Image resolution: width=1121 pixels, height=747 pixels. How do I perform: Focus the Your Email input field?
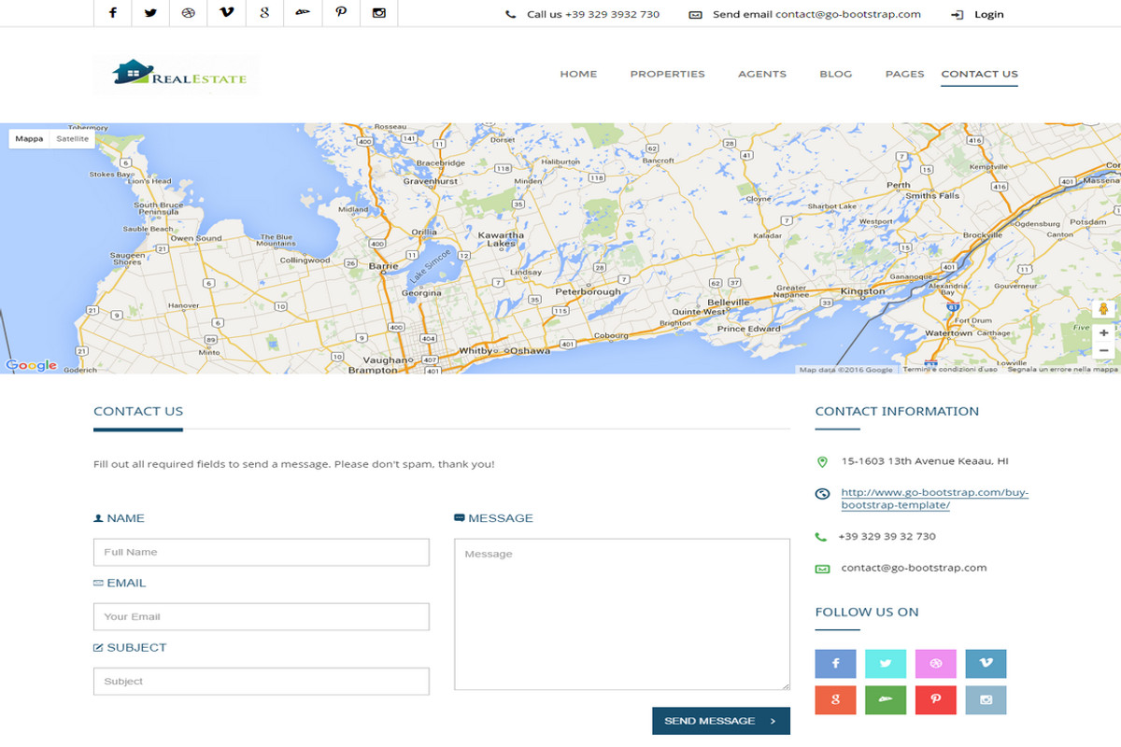262,616
